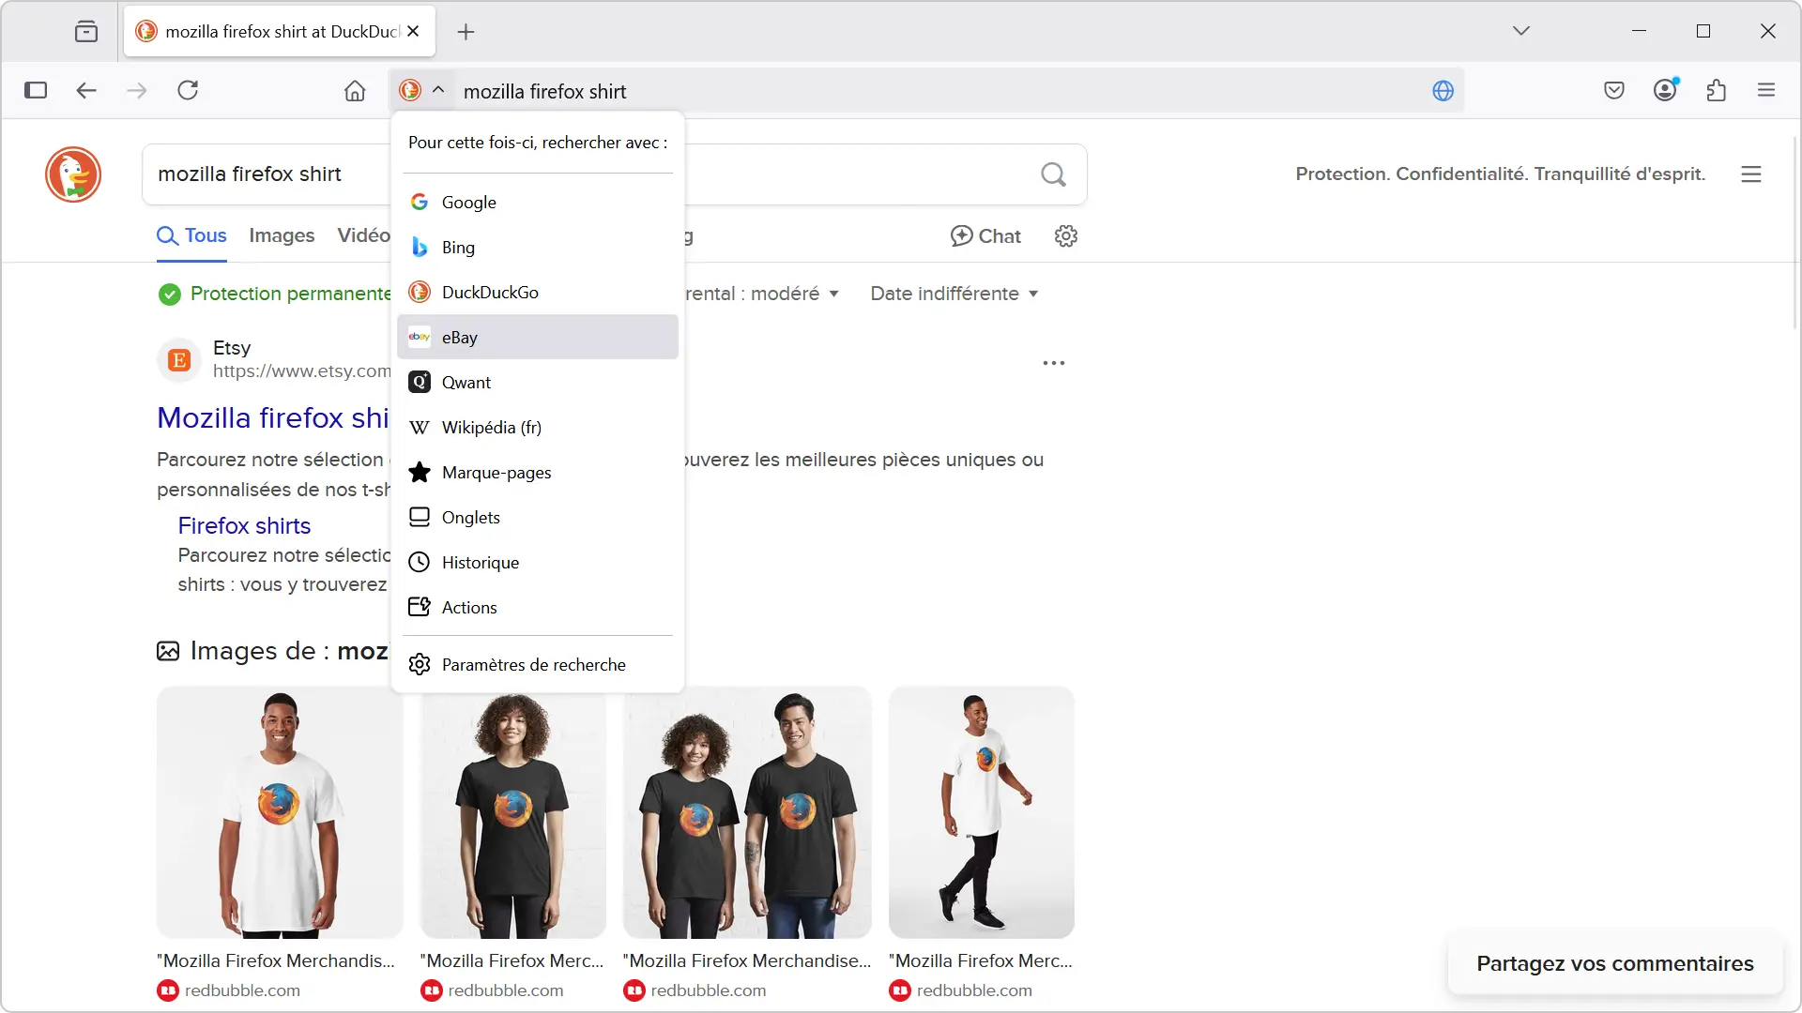Search within Historique

pos(538,562)
